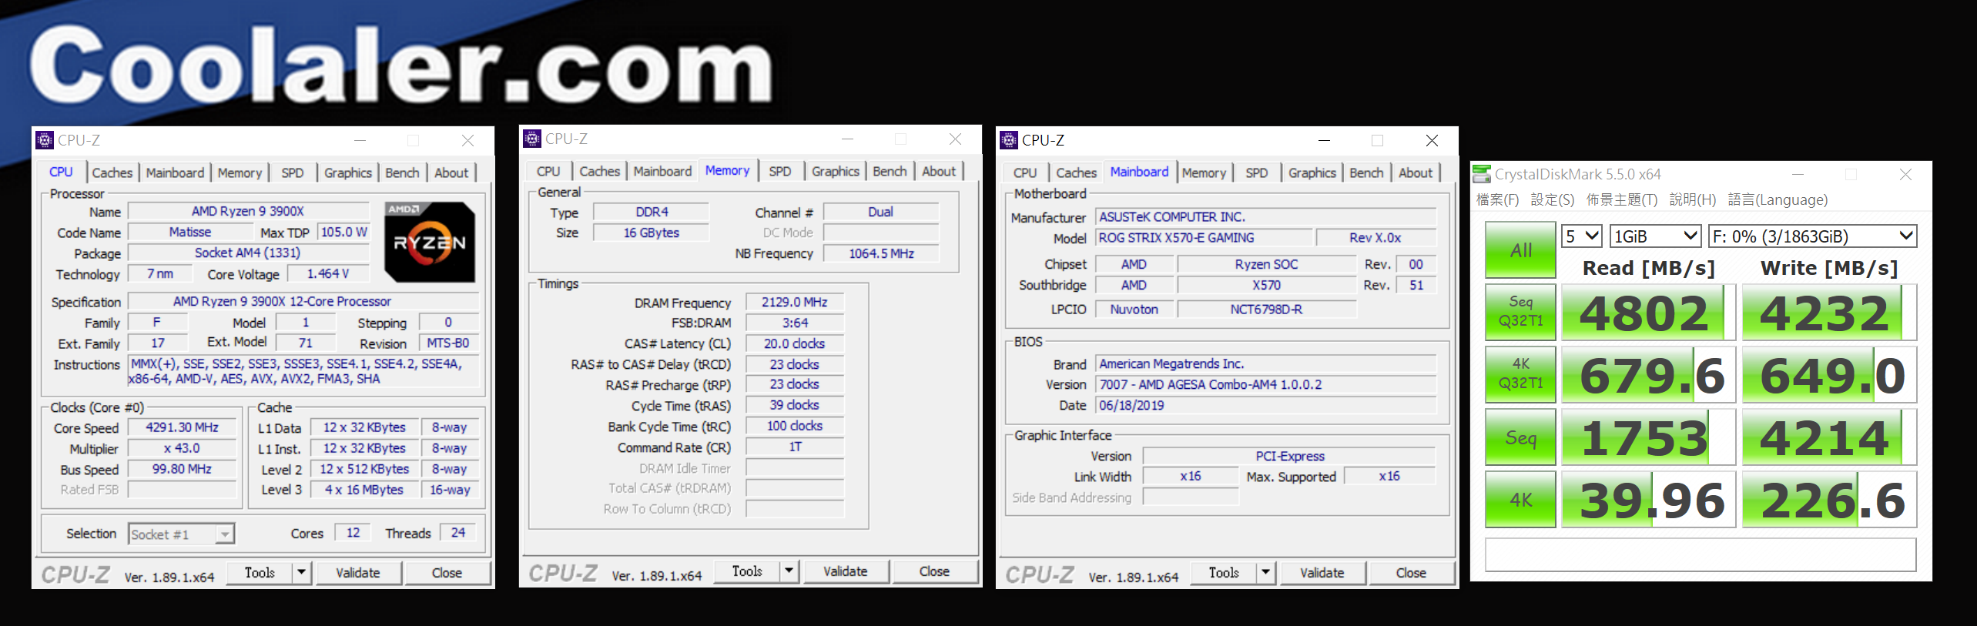1977x626 pixels.
Task: Expand the F: drive selection dropdown
Action: (x=1812, y=236)
